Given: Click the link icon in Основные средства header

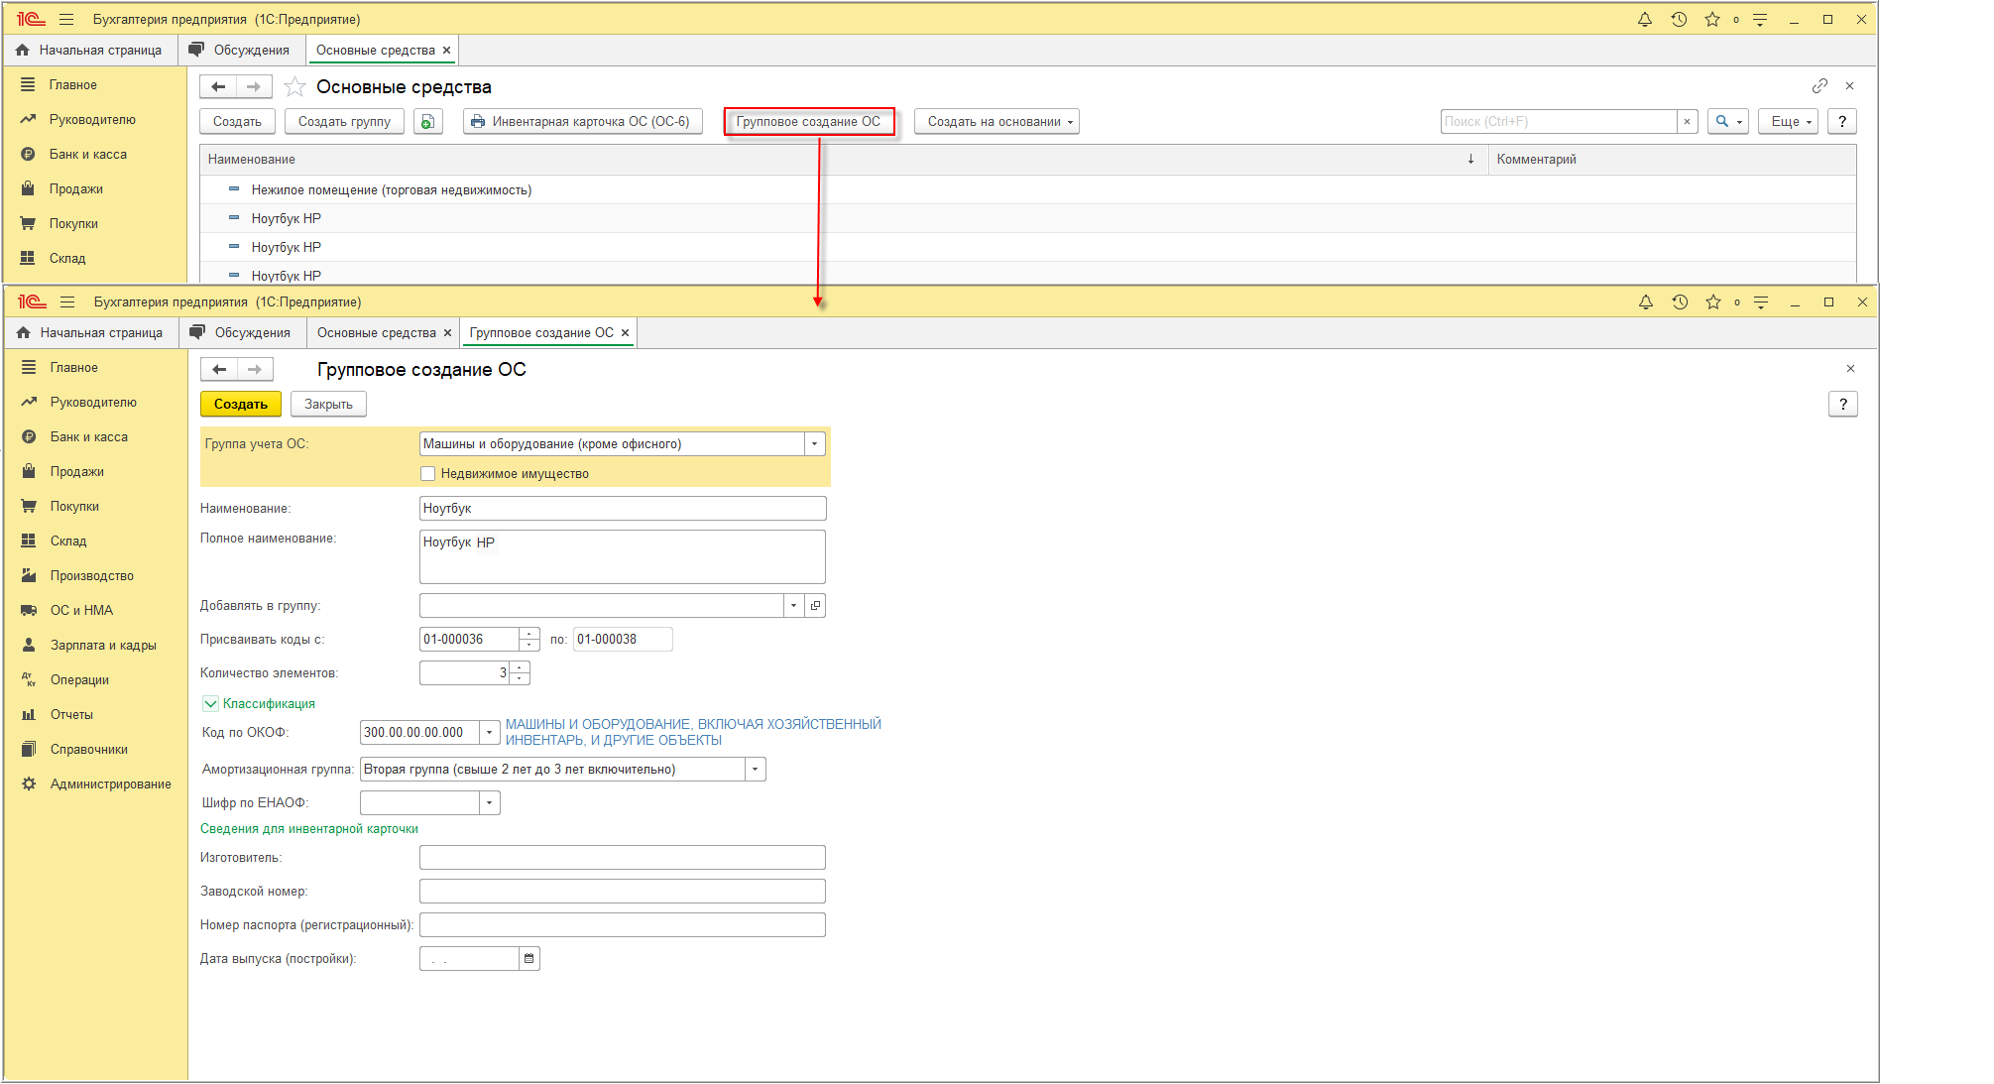Looking at the screenshot, I should [1819, 86].
